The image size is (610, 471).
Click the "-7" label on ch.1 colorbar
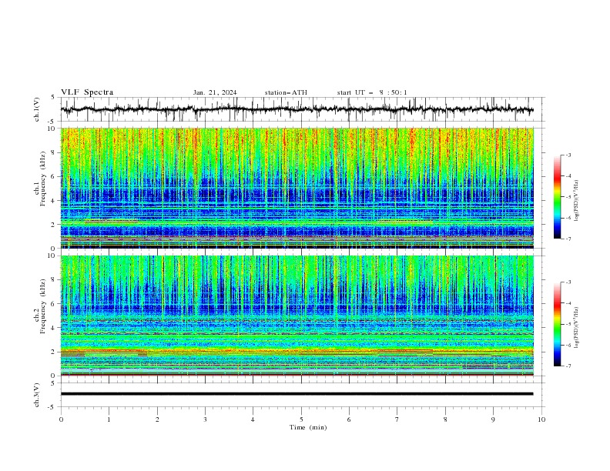(x=568, y=239)
